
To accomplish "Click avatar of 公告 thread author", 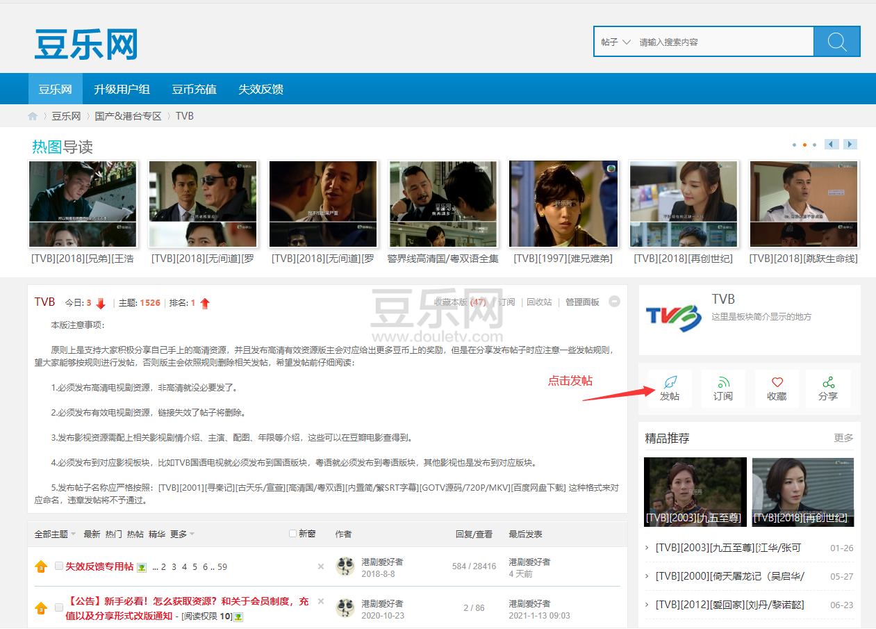I will click(x=345, y=608).
